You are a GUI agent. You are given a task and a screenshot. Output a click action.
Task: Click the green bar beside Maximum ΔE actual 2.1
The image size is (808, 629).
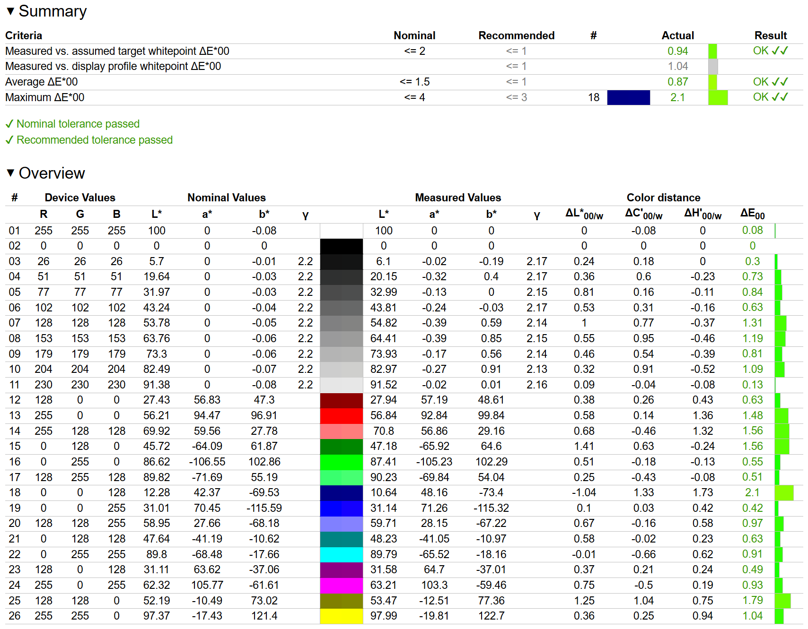point(718,97)
